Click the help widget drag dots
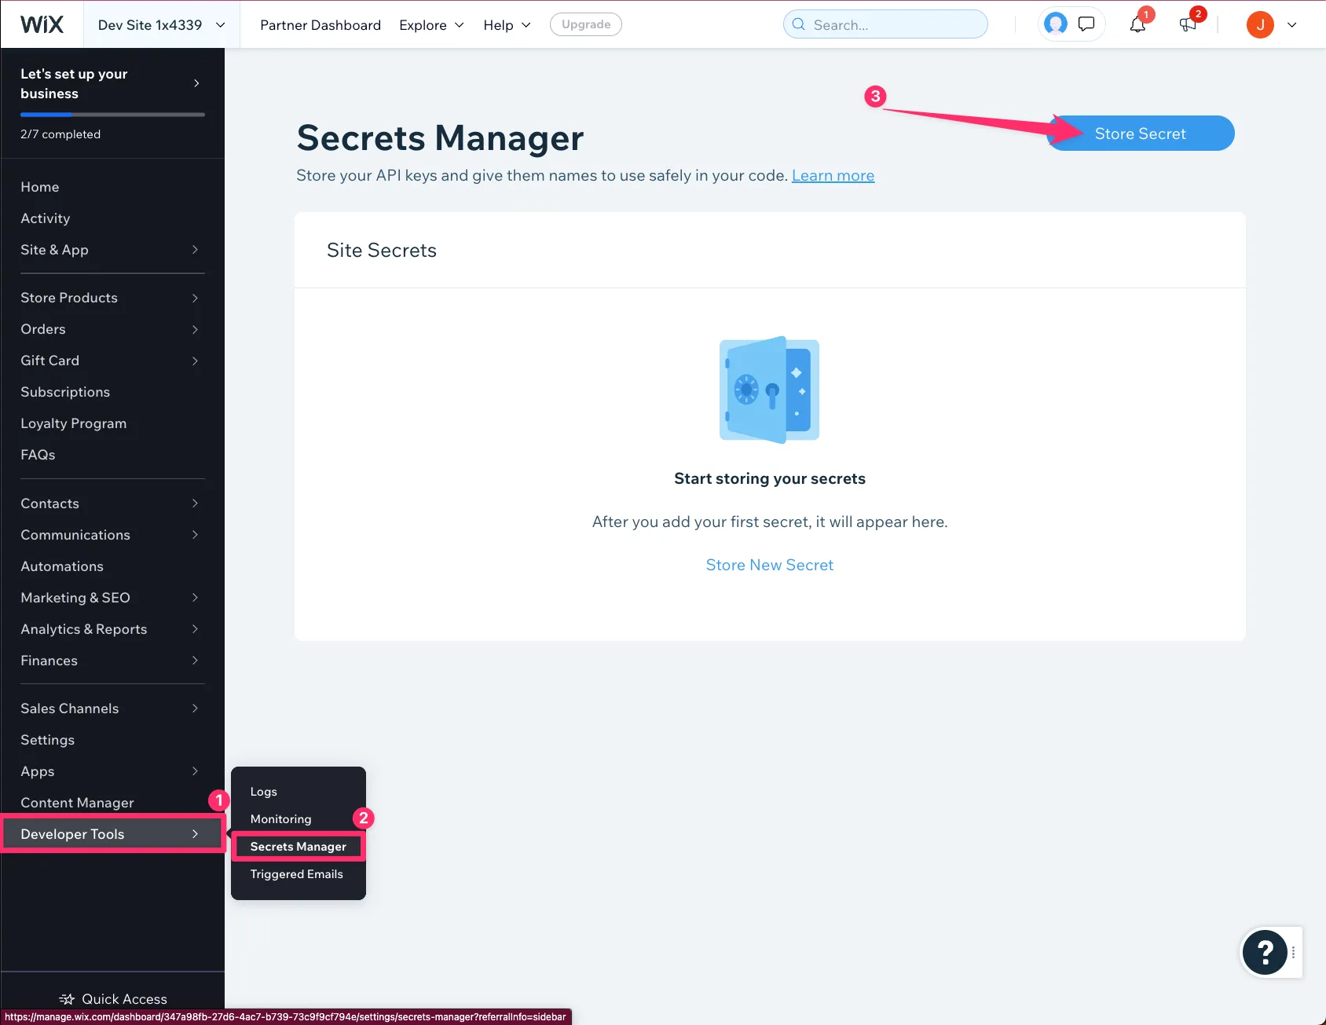 1294,952
